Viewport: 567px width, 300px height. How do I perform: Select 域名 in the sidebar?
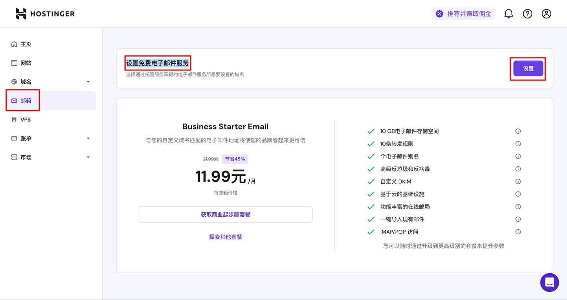[51, 82]
